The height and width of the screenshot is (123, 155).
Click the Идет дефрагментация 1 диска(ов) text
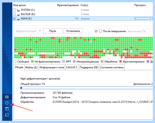click(x=40, y=79)
